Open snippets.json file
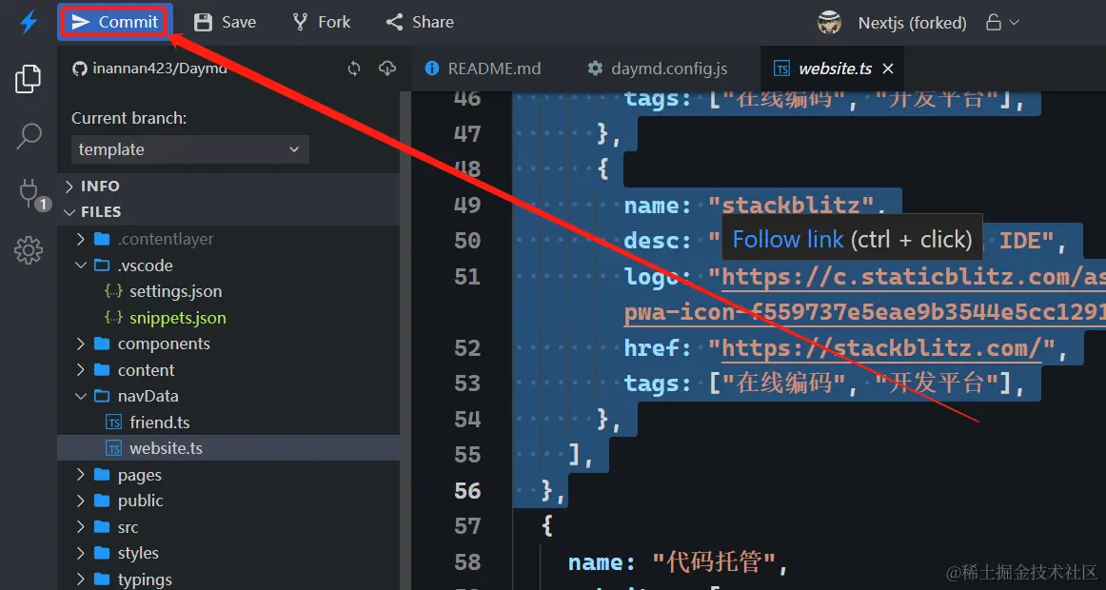The width and height of the screenshot is (1106, 590). point(228,317)
